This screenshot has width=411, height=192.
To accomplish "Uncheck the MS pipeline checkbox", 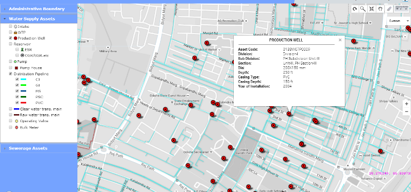I will click(17, 91).
